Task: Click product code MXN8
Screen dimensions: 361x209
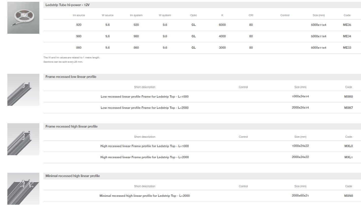Action: click(x=348, y=196)
